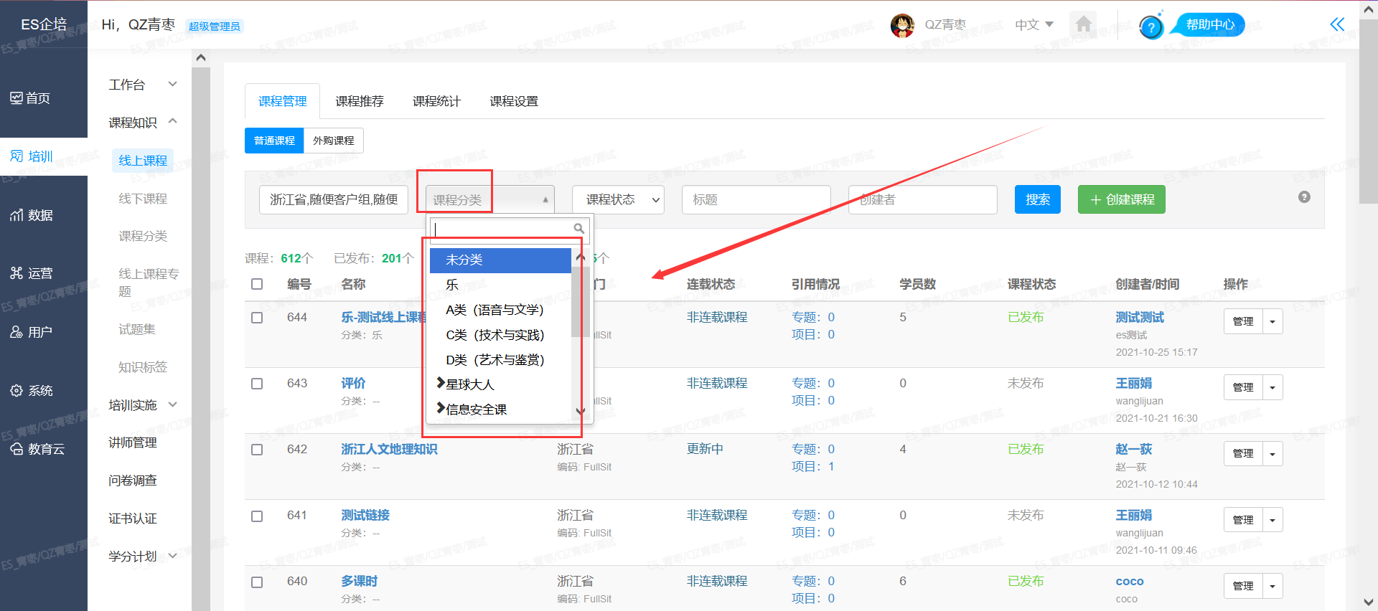The height and width of the screenshot is (611, 1378).
Task: Click the green 创建课程 button
Action: pyautogui.click(x=1122, y=199)
